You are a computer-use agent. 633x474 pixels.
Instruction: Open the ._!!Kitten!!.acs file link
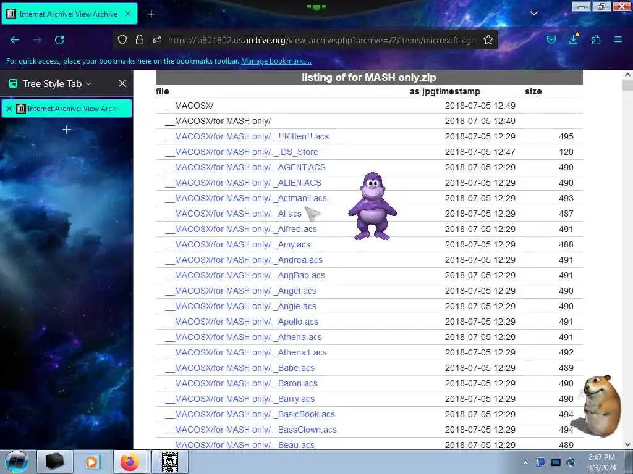[x=247, y=136]
